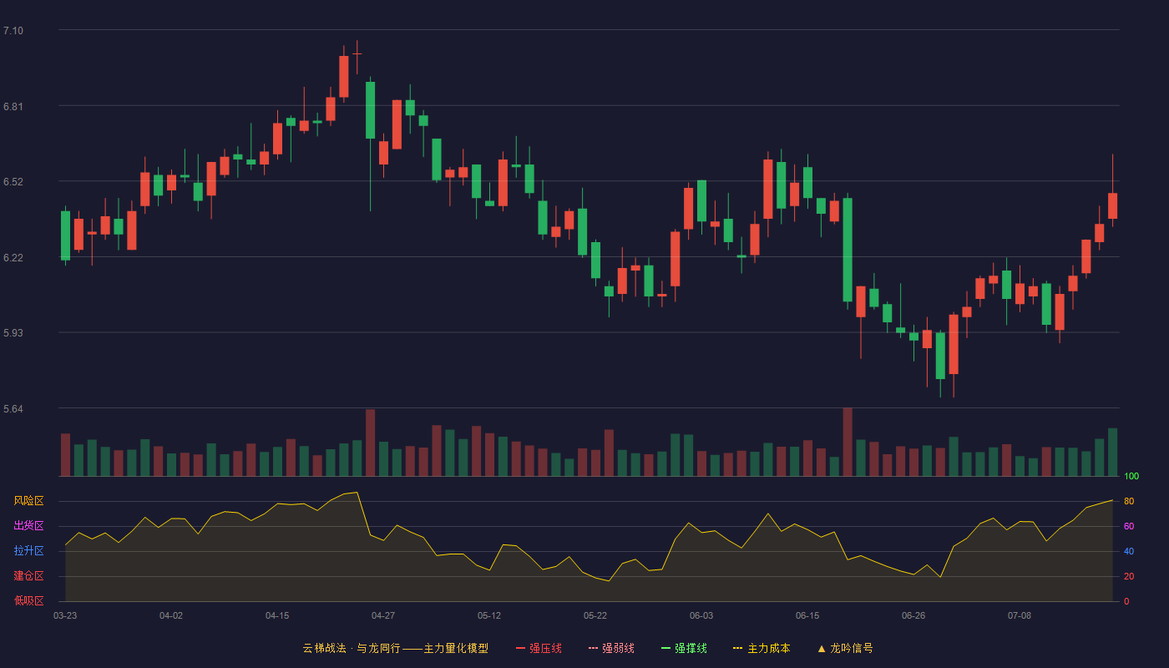Hide the 强撑线 legend series
Image resolution: width=1169 pixels, height=668 pixels.
[684, 648]
